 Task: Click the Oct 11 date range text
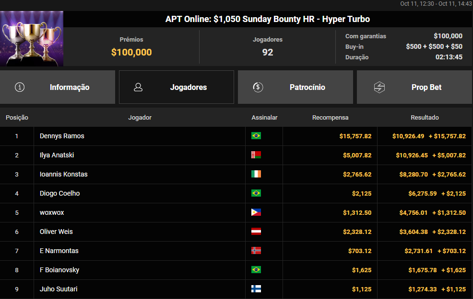coord(436,4)
